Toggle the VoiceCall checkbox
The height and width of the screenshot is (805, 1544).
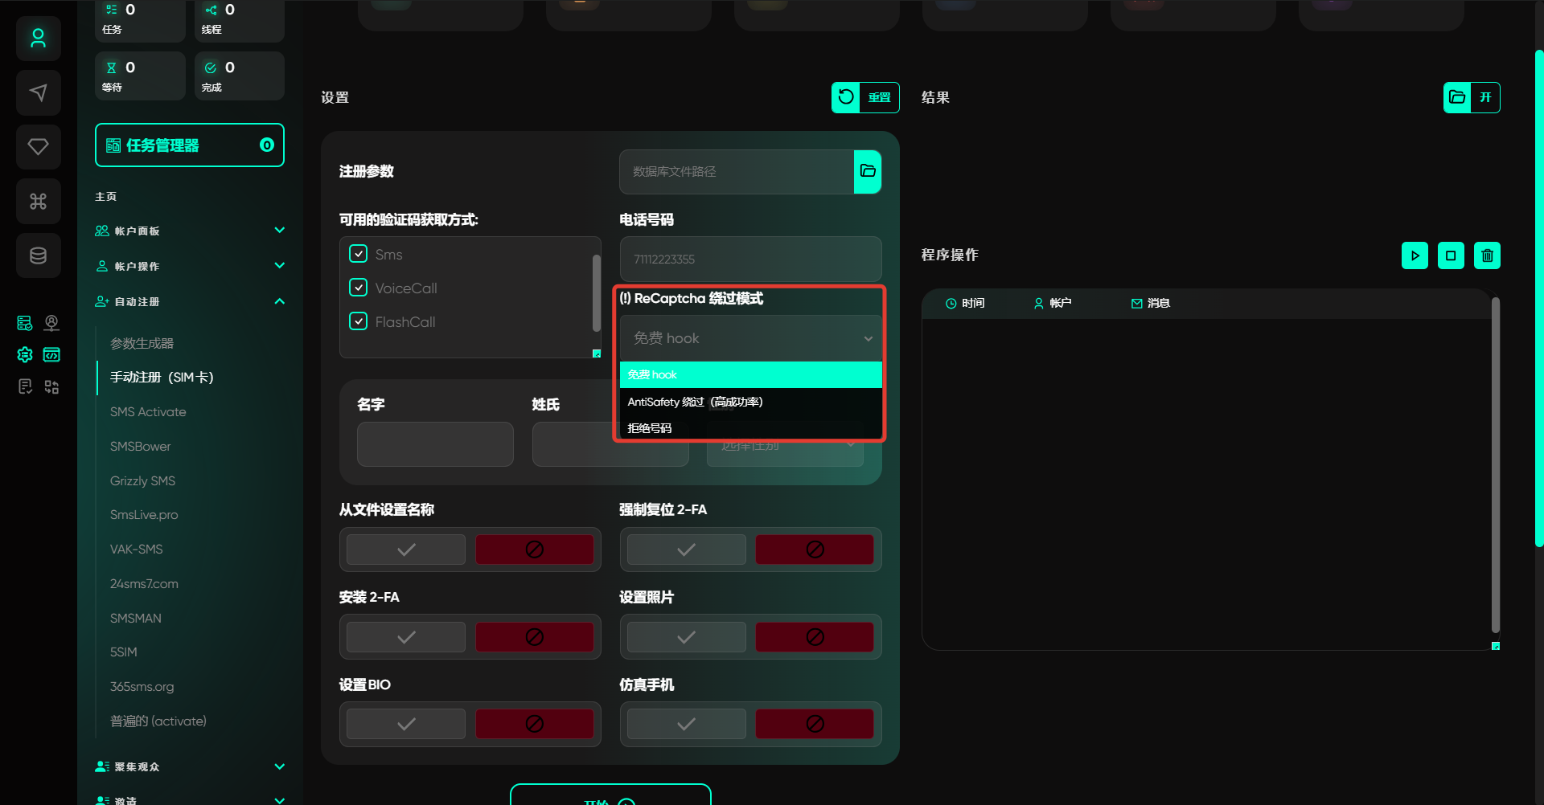coord(359,288)
